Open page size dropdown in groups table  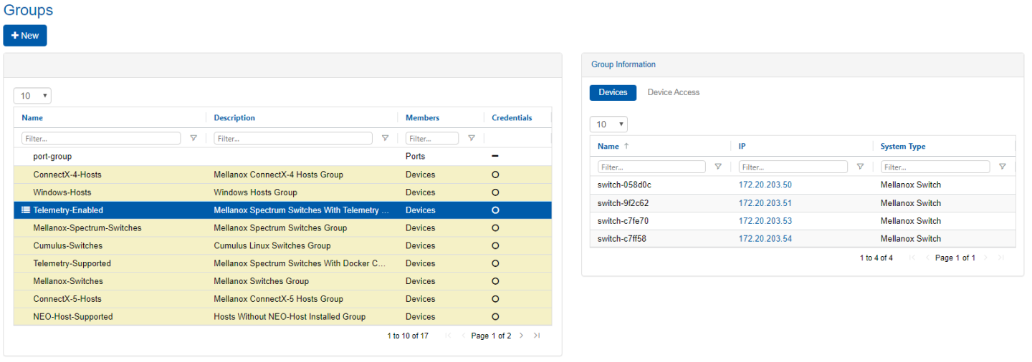32,96
